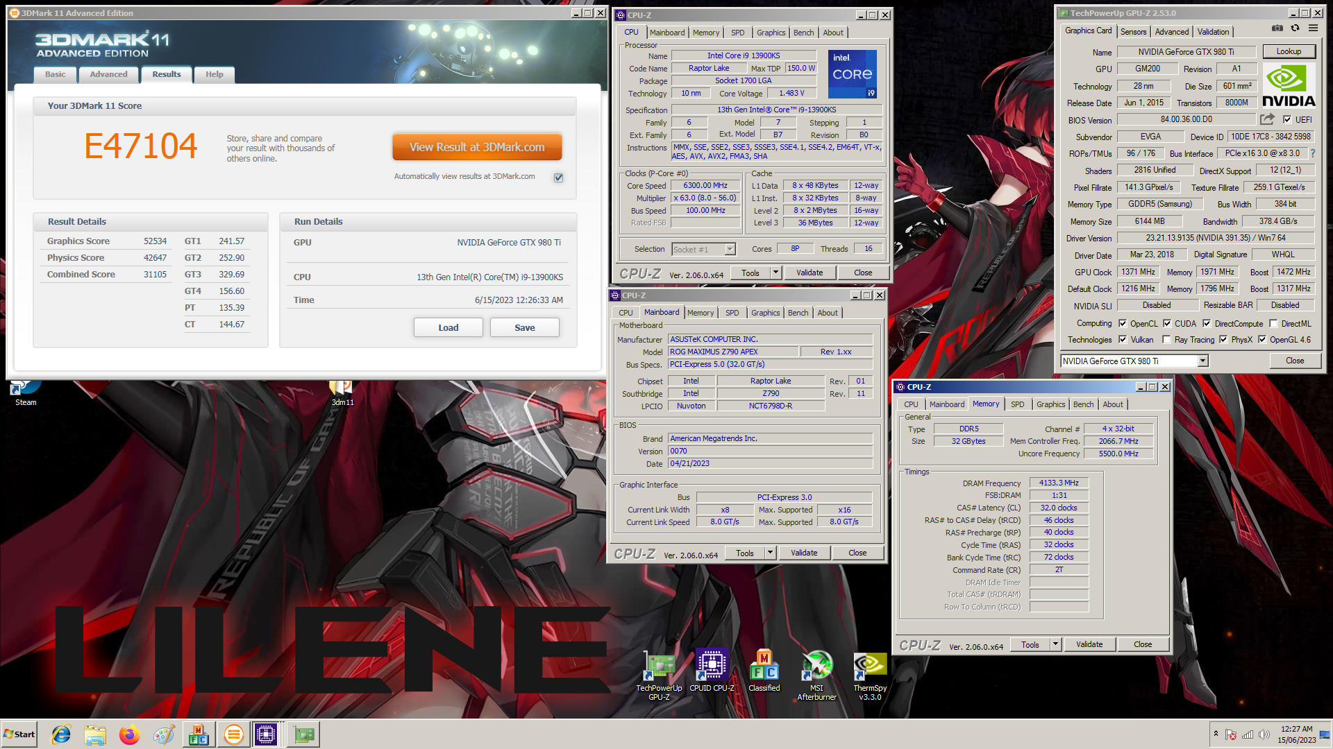Expand Tools dropdown arrow in CPU-Z Memory window
This screenshot has width=1333, height=749.
click(1055, 644)
